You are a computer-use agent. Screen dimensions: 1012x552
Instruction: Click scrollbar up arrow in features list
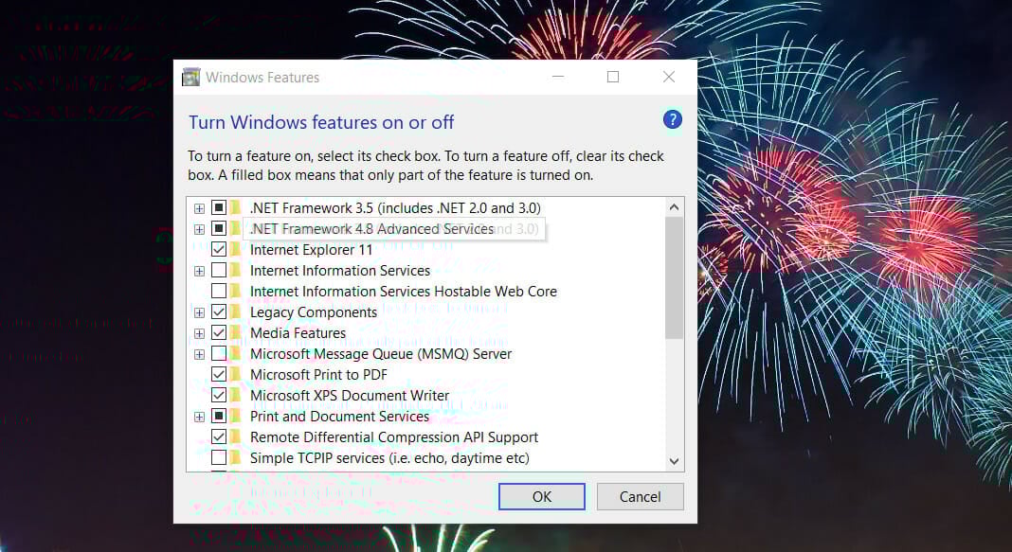coord(674,207)
